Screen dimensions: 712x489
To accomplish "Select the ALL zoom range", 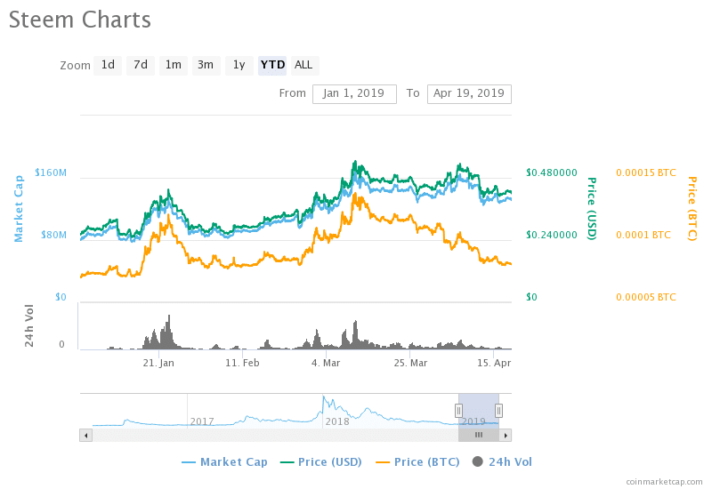I will 303,65.
